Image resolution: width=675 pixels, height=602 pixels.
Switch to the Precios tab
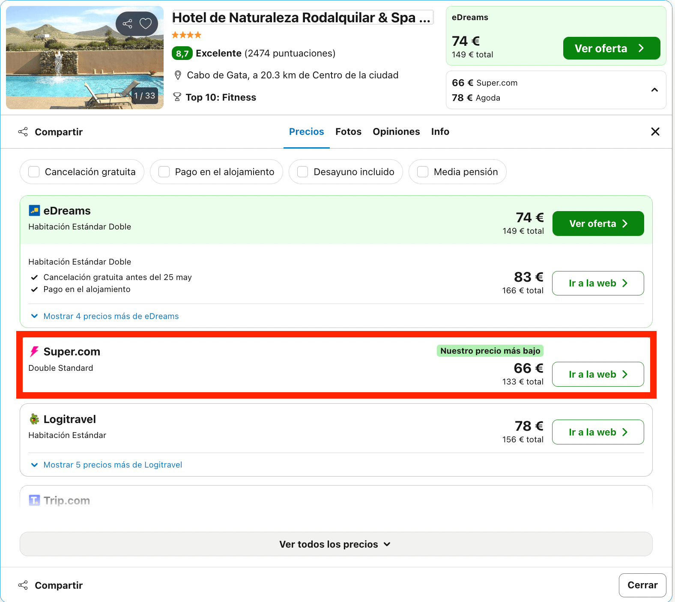pyautogui.click(x=307, y=132)
